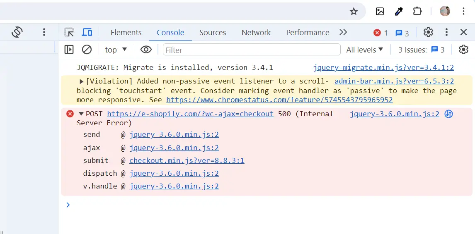Click the red error count indicator
475x234 pixels.
(x=380, y=33)
